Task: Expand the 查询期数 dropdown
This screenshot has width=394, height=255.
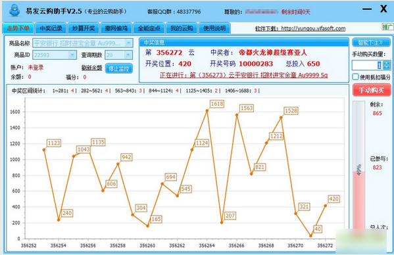Action: 128,55
